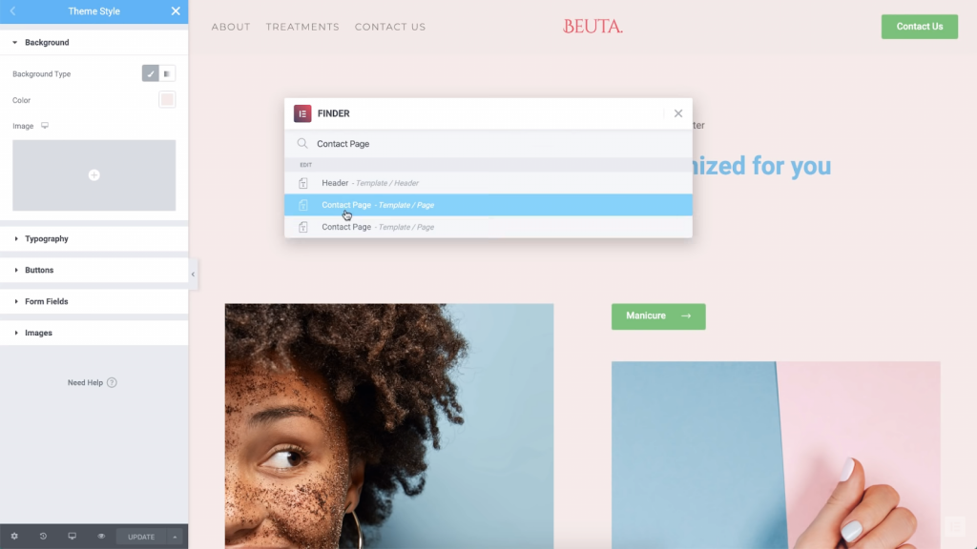This screenshot has height=549, width=977.
Task: Open save options arrow beside Update
Action: [176, 537]
